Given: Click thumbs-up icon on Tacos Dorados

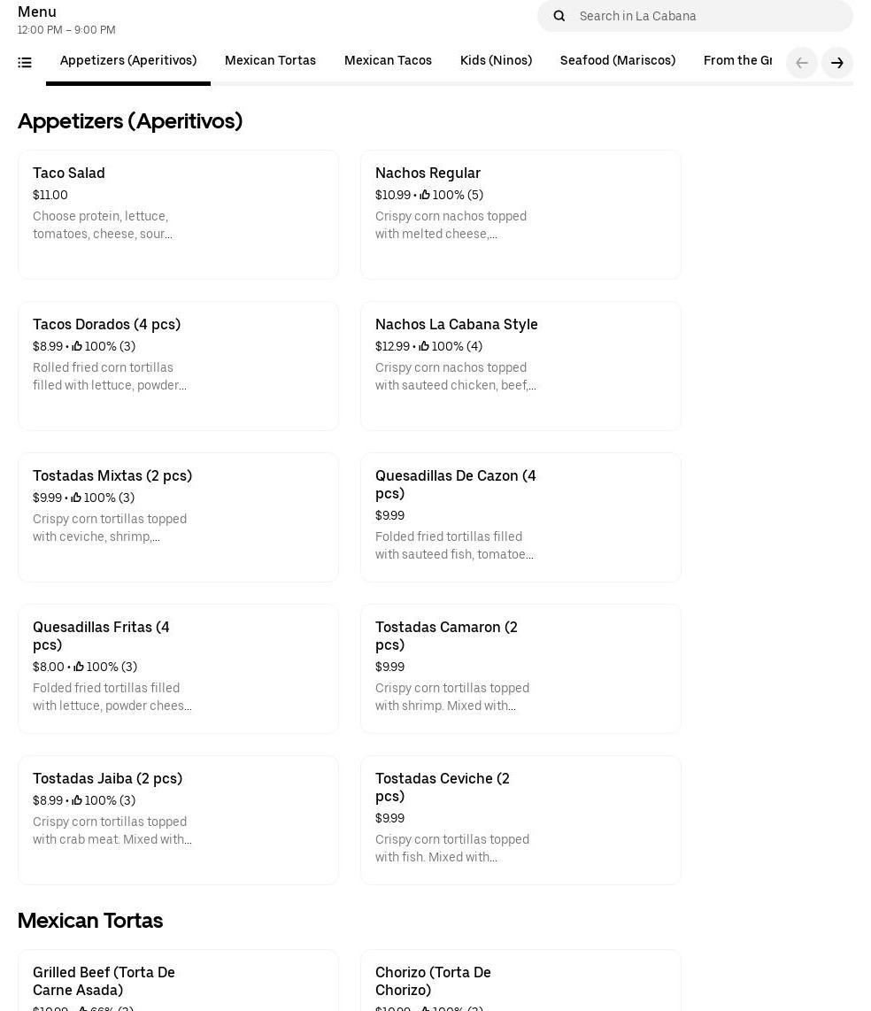Looking at the screenshot, I should pos(77,347).
